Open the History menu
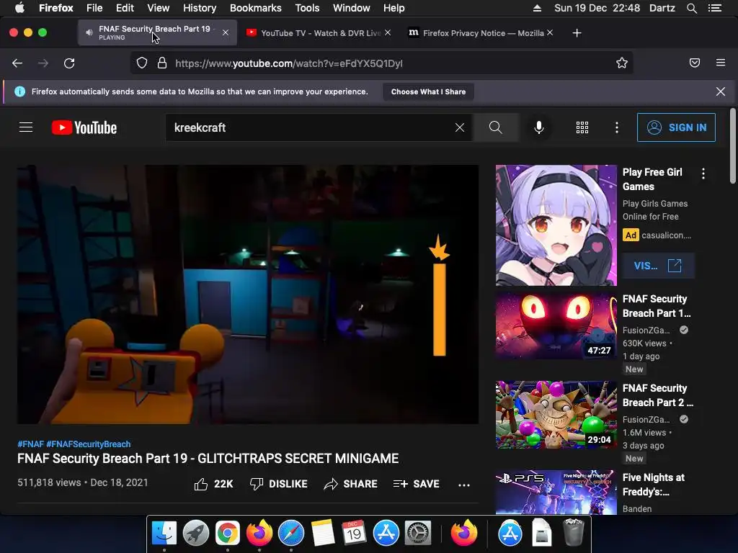This screenshot has height=553, width=738. tap(200, 8)
